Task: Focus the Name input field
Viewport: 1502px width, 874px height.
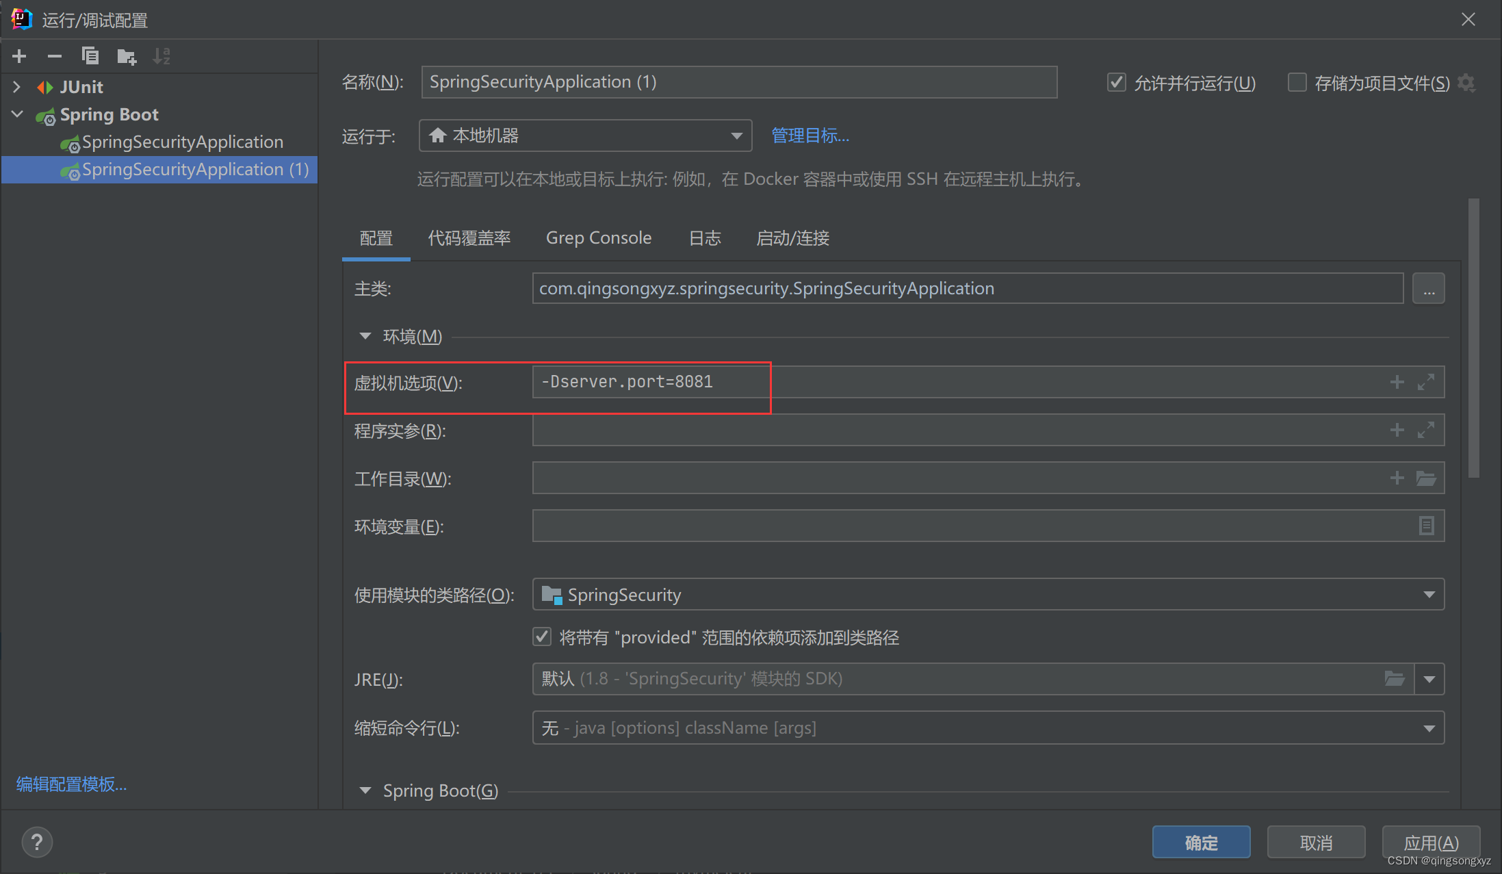Action: 739,82
